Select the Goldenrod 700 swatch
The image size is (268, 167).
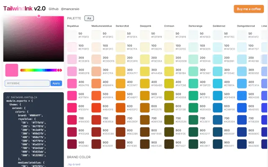click(218, 120)
